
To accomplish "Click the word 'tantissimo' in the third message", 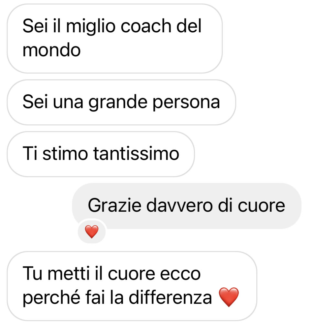I will pos(136,154).
